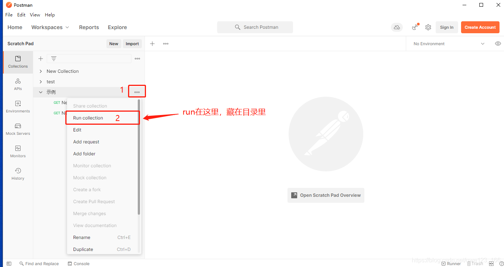Toggle two-pane layout icon in status bar
Screen dimensions: 504x267
pos(491,264)
